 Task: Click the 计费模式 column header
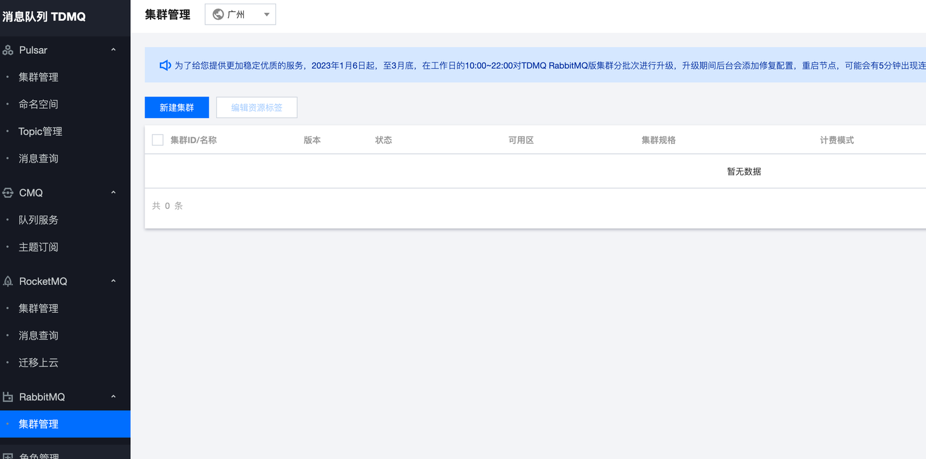837,140
